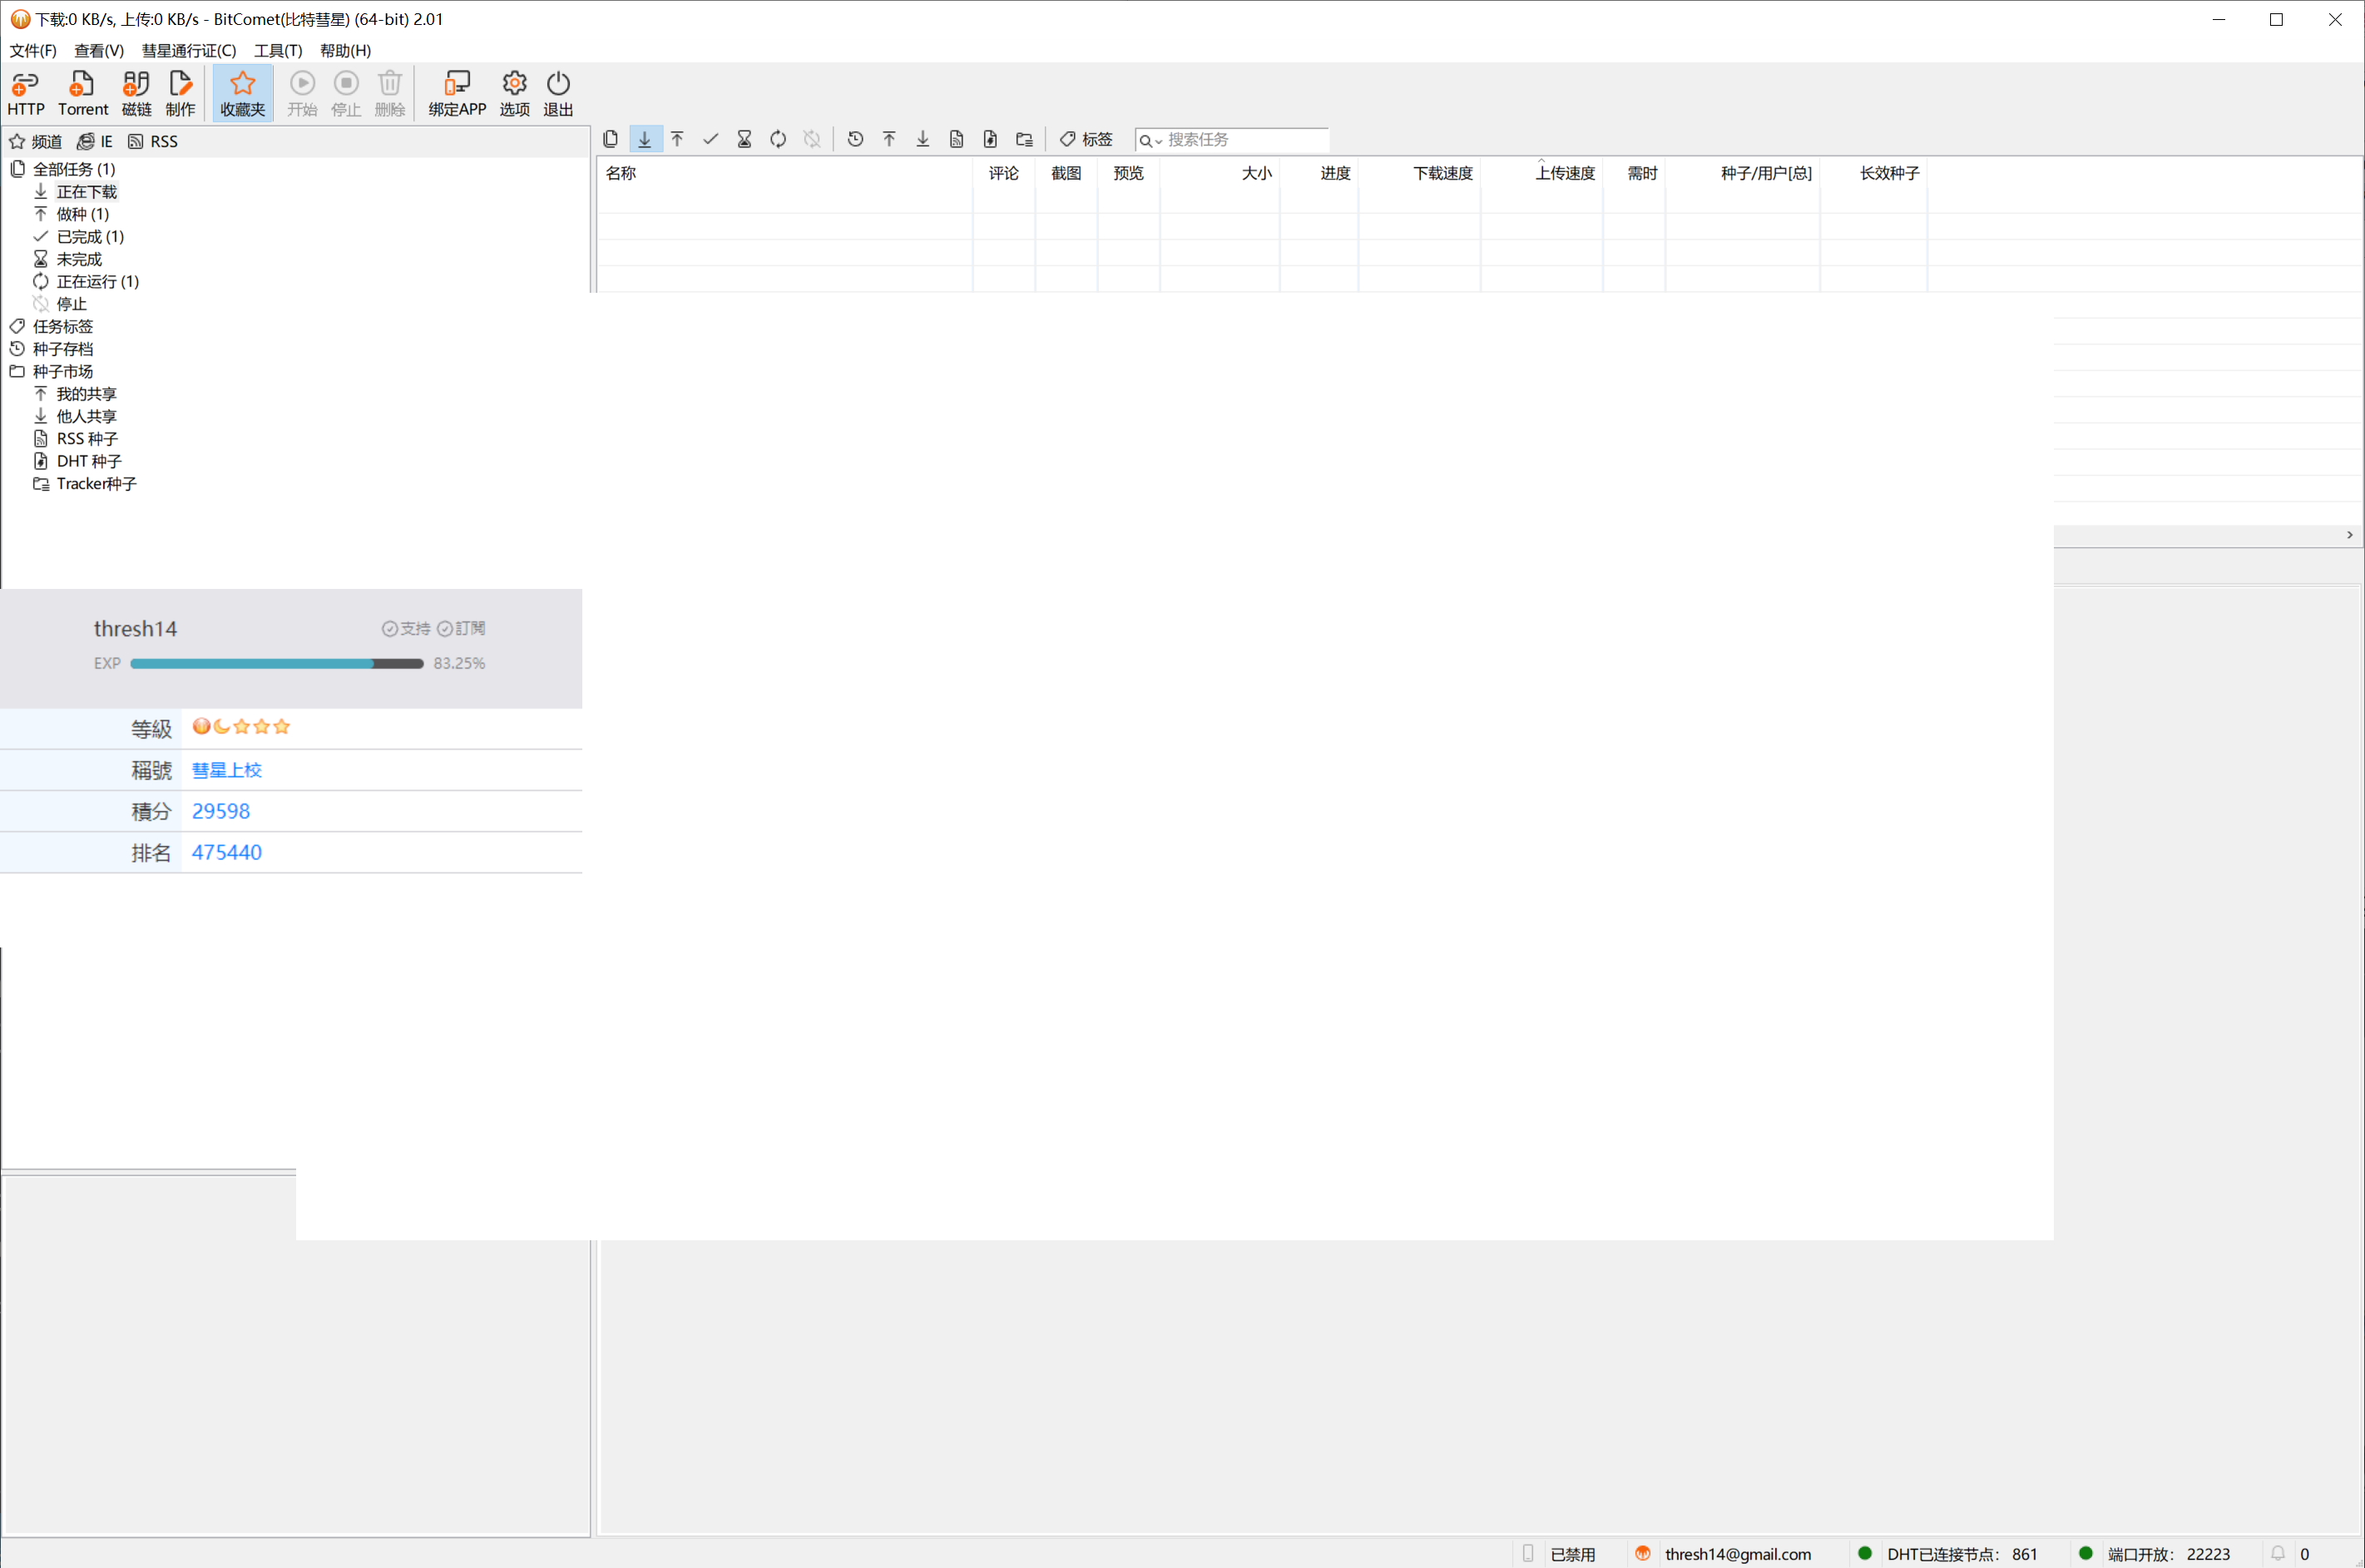Select the stopped crossed-arrows filter icon
Image resolution: width=2365 pixels, height=1568 pixels.
coord(812,139)
